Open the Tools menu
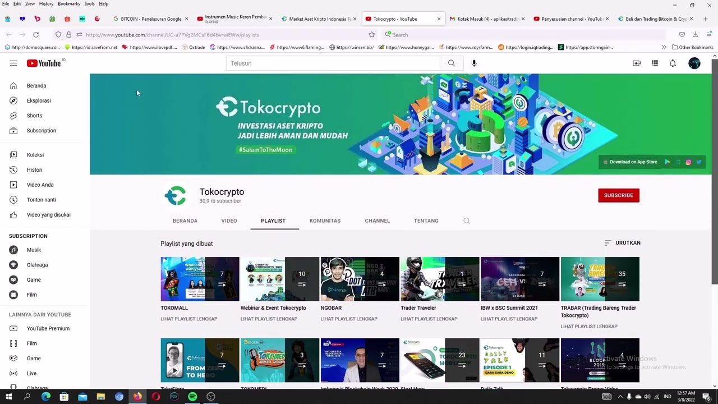 (x=89, y=4)
